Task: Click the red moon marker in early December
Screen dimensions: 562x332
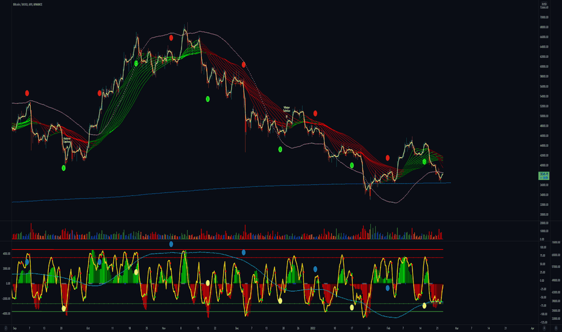Action: pos(244,65)
